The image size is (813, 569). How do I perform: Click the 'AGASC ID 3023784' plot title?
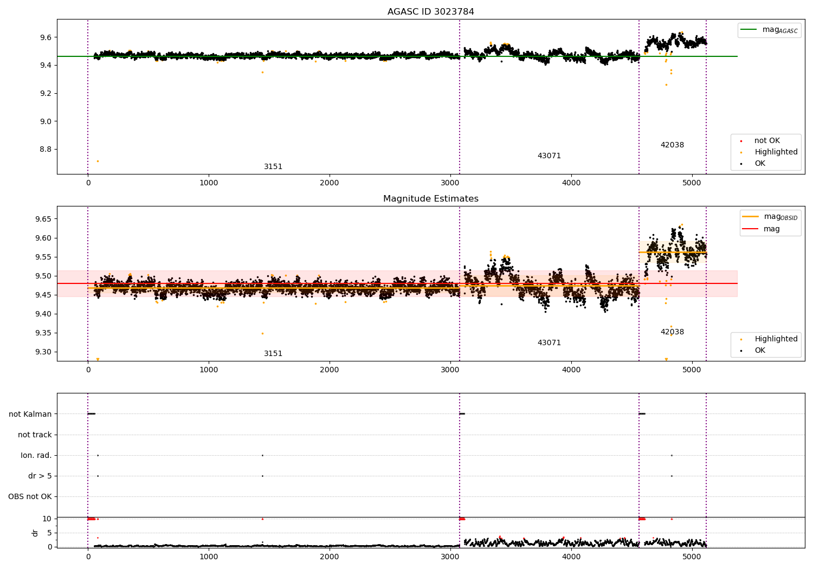pyautogui.click(x=430, y=12)
